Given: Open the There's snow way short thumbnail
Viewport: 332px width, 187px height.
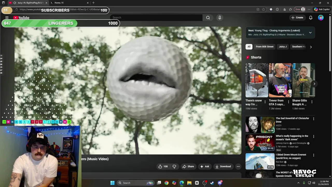Looking at the screenshot, I should pos(257,80).
